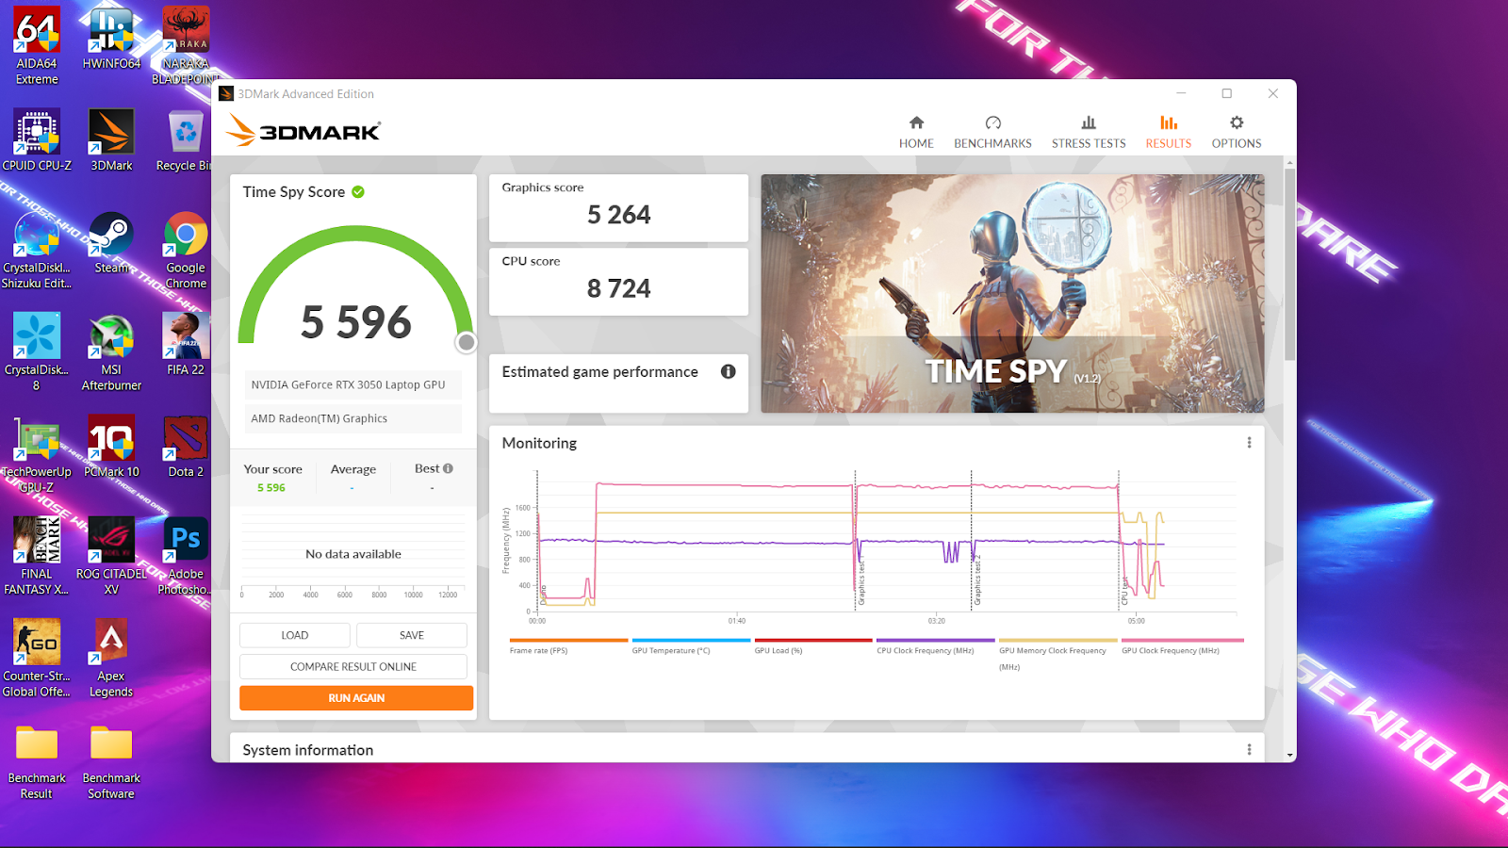Click the scrollbar down arrow
The width and height of the screenshot is (1508, 848).
click(x=1289, y=755)
